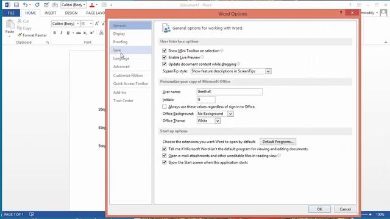This screenshot has height=219, width=390.
Task: Toggle Update document content while dragging
Action: coord(165,64)
